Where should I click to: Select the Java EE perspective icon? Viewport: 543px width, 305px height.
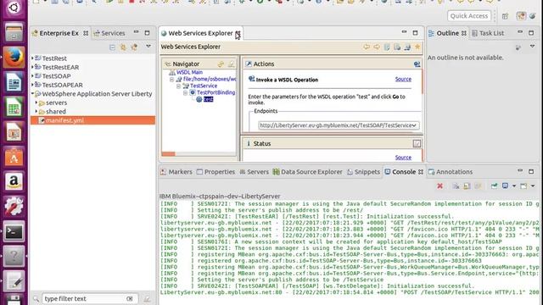click(x=521, y=16)
